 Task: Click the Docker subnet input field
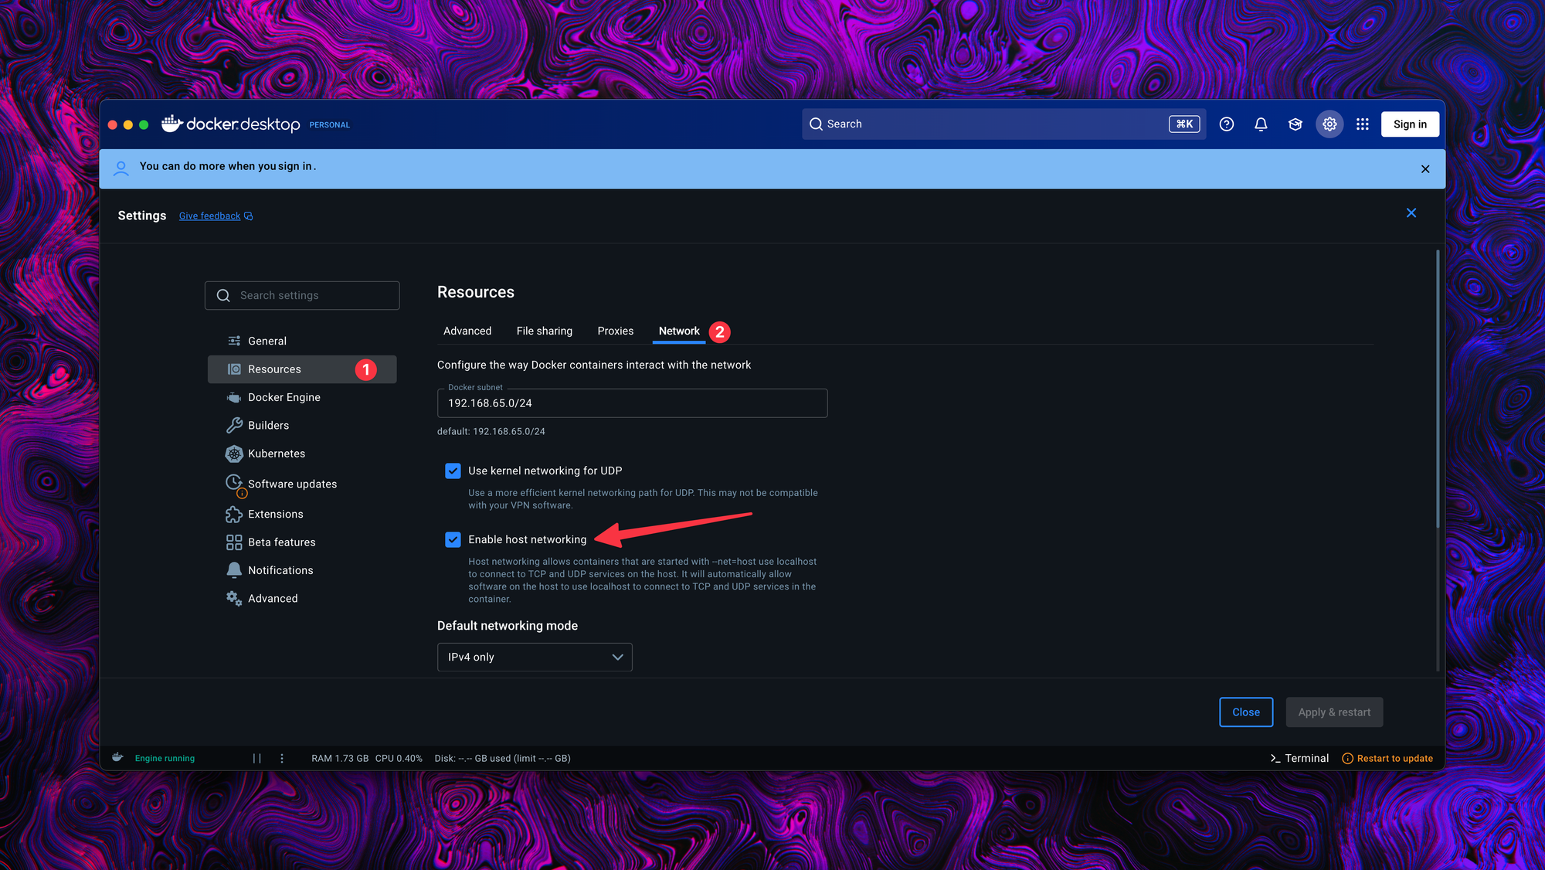pos(632,403)
